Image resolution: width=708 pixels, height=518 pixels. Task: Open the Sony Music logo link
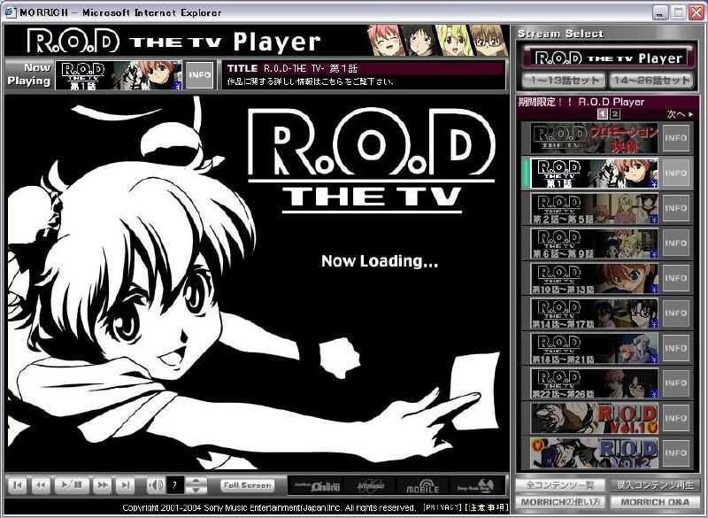point(475,486)
